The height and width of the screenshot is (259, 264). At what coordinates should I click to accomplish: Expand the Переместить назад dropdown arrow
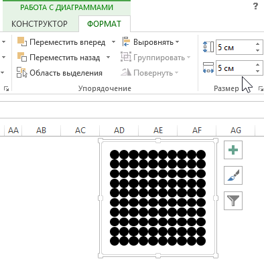tap(108, 58)
